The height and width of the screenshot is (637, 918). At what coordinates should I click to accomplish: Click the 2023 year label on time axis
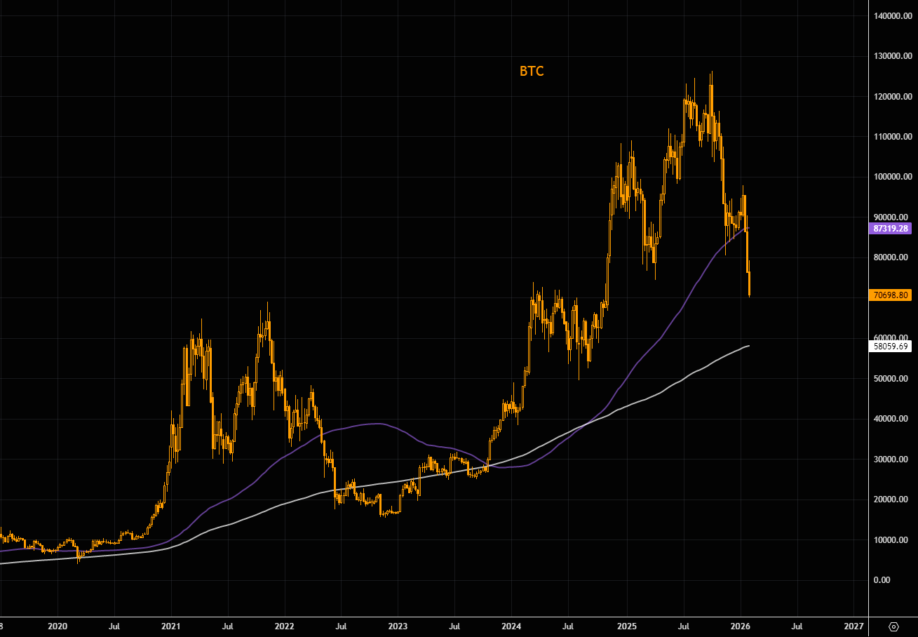coord(398,625)
